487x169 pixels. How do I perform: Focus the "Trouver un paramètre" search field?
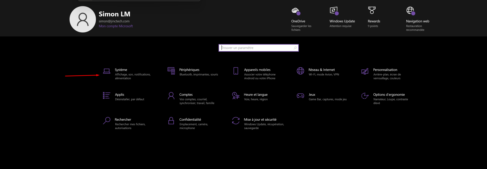(259, 48)
